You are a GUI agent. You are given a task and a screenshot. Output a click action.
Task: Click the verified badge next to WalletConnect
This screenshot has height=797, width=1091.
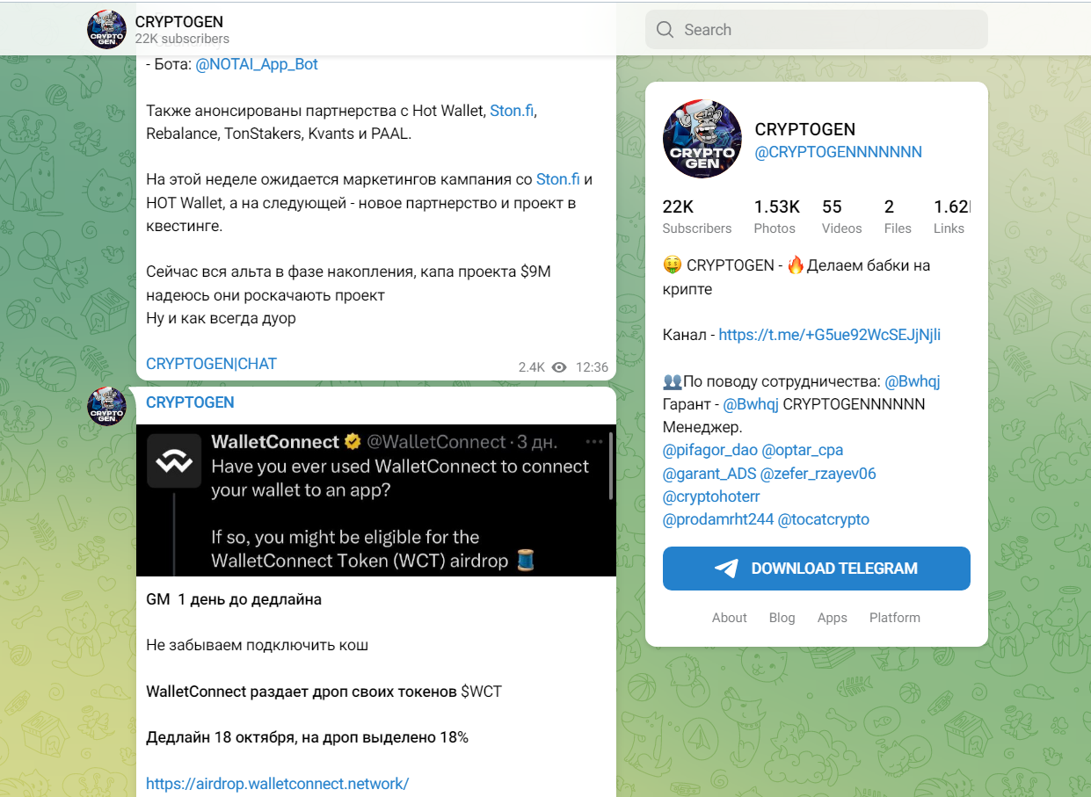(x=353, y=441)
